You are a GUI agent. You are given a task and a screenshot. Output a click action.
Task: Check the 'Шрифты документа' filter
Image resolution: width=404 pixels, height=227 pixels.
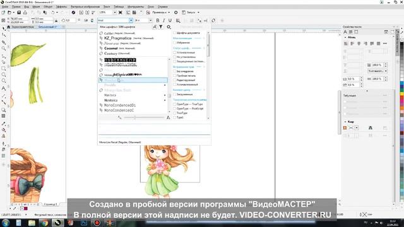175,33
